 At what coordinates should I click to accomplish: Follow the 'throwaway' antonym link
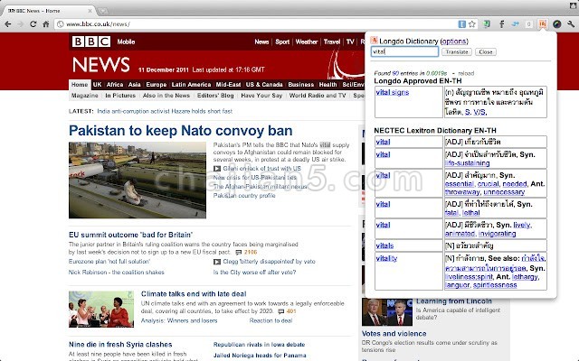point(462,192)
